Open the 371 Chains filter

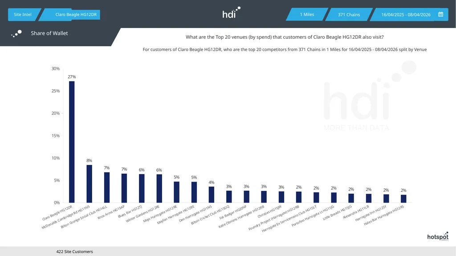349,15
